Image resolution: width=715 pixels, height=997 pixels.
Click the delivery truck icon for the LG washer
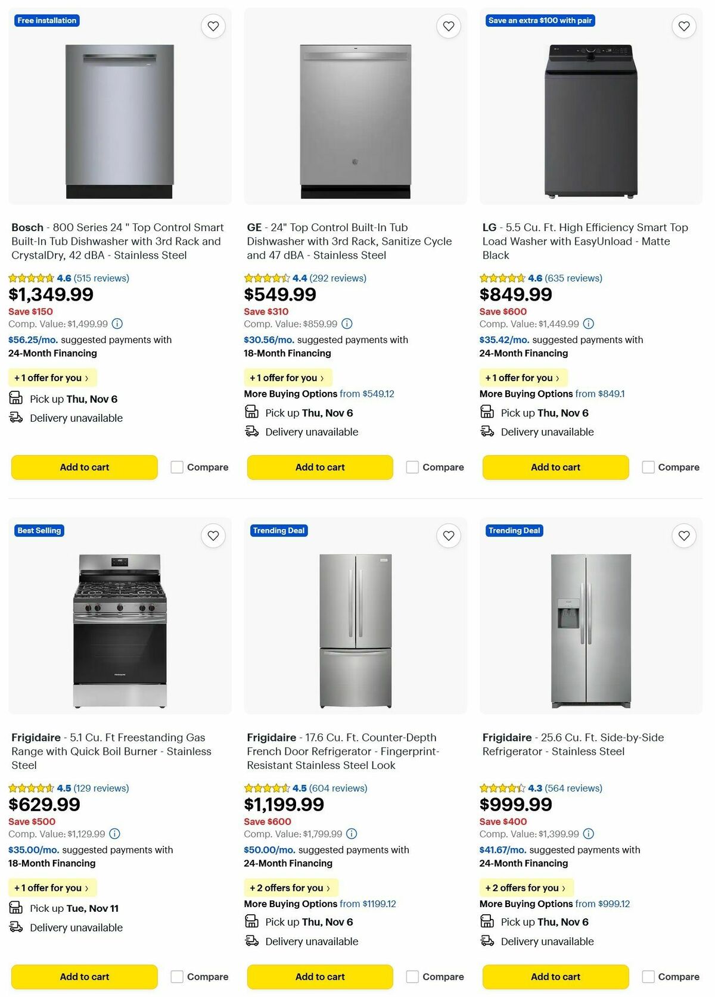pyautogui.click(x=487, y=432)
